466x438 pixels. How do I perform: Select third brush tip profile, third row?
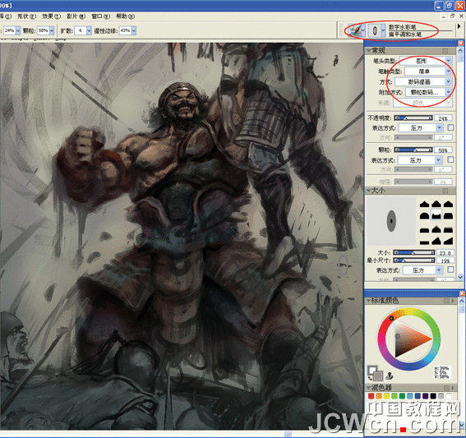pos(448,229)
